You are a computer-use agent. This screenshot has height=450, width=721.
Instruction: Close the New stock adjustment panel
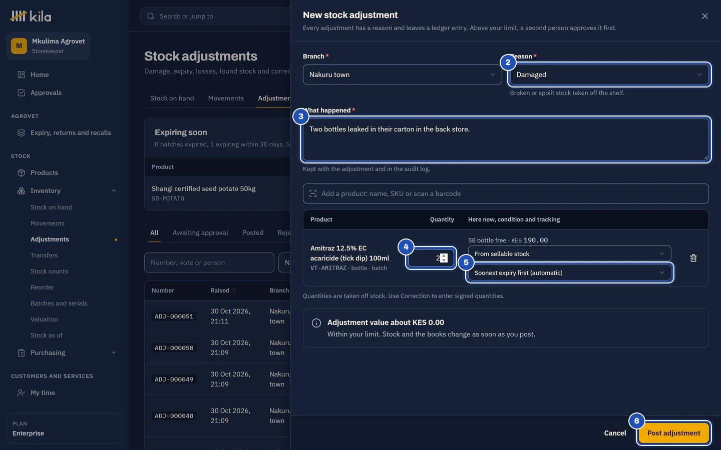[x=705, y=16]
